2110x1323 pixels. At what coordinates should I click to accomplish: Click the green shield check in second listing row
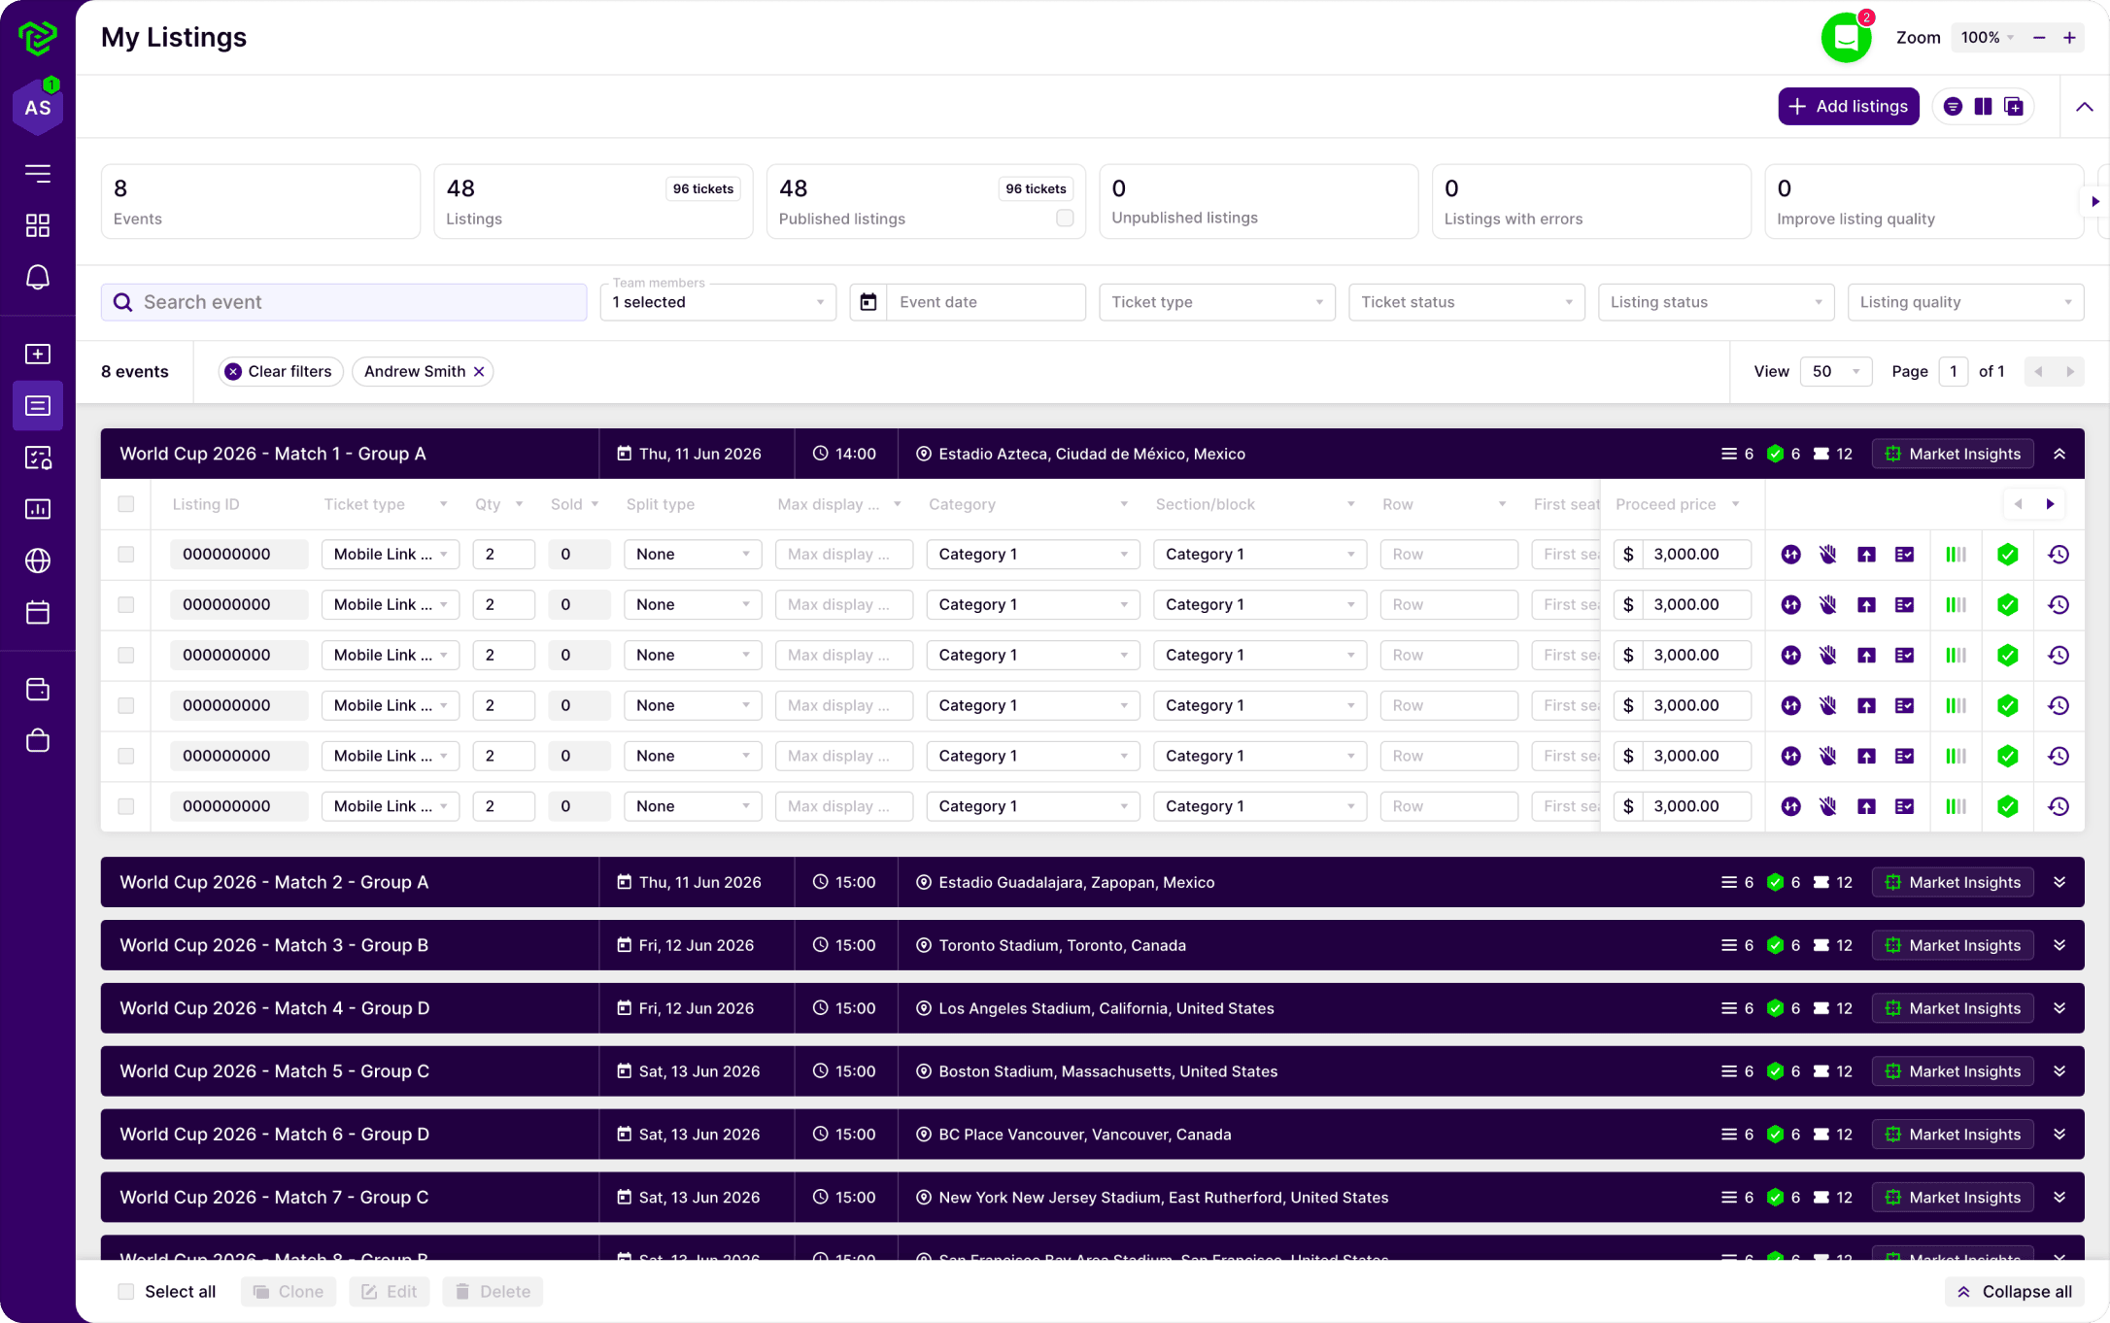(2008, 605)
